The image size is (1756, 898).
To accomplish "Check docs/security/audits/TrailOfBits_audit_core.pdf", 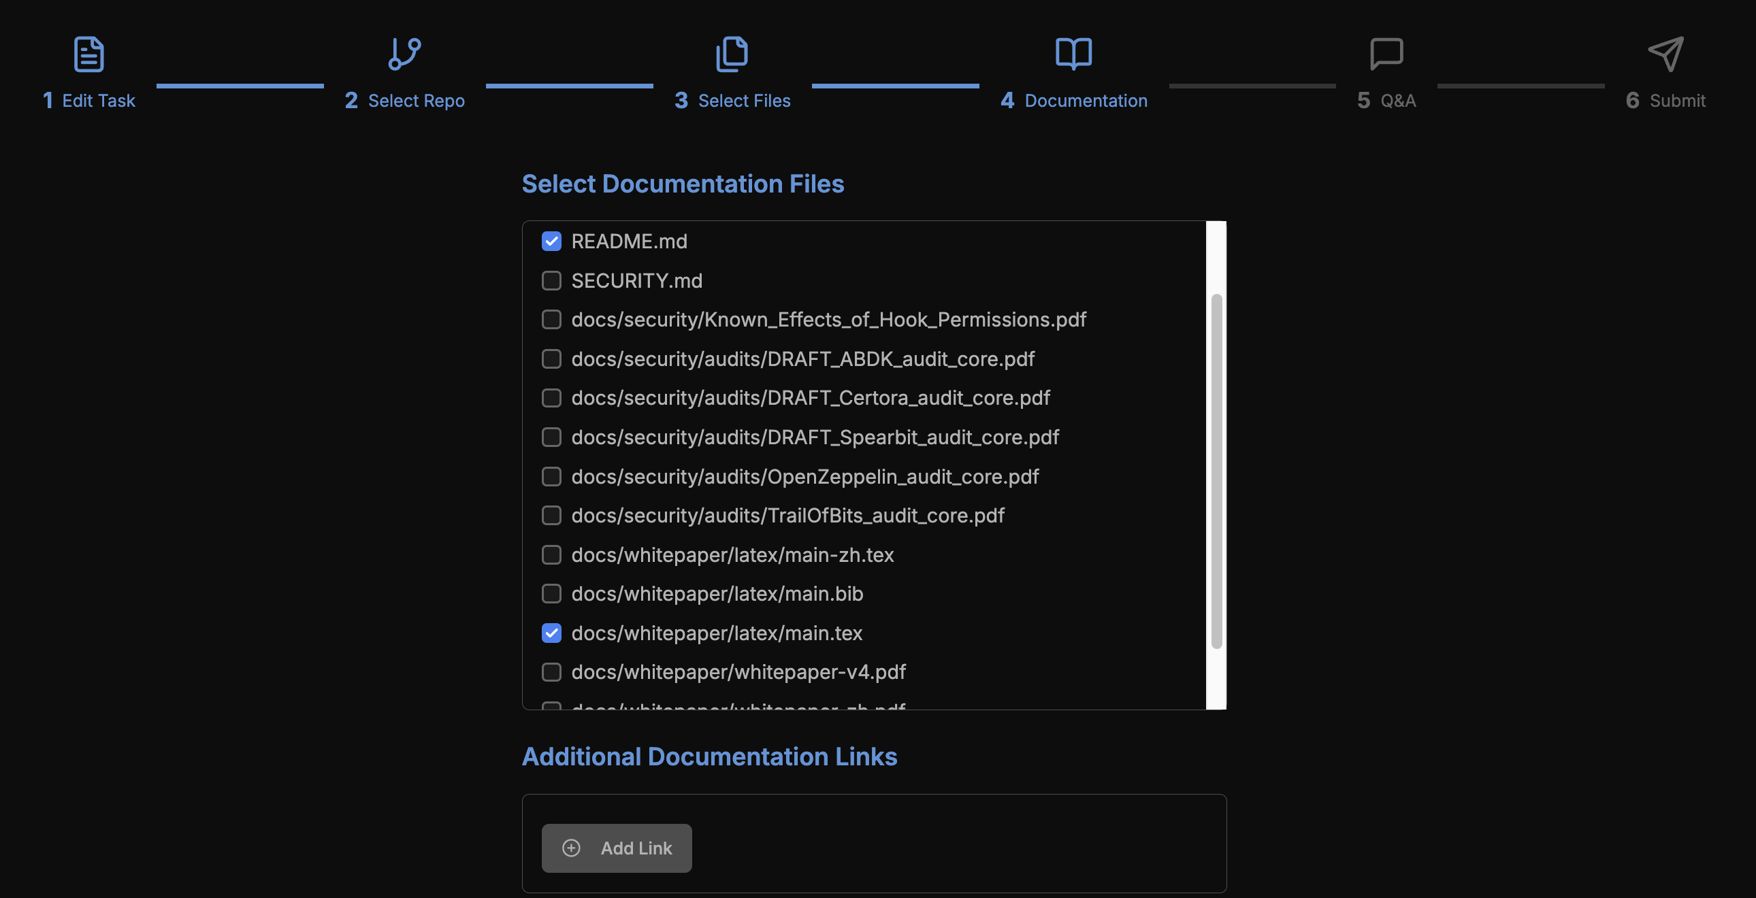I will (x=551, y=516).
